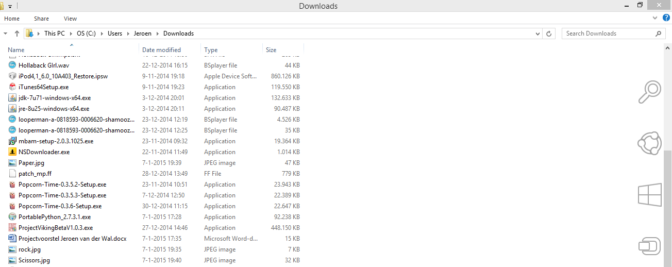
Task: Click the Help question mark icon
Action: click(x=666, y=18)
